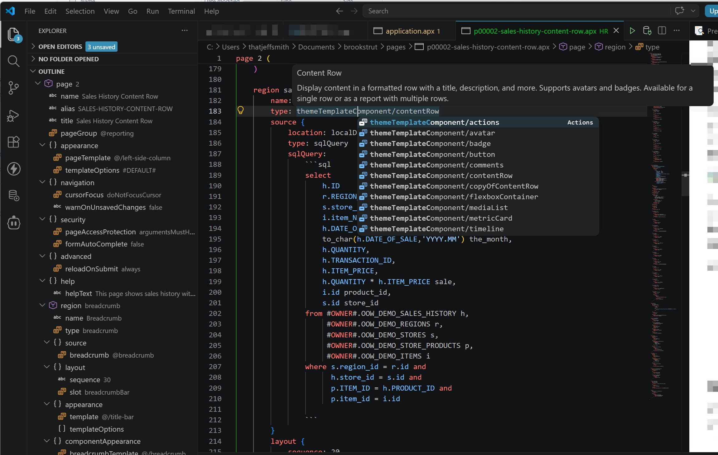Open Source Control view
718x455 pixels.
tap(13, 88)
